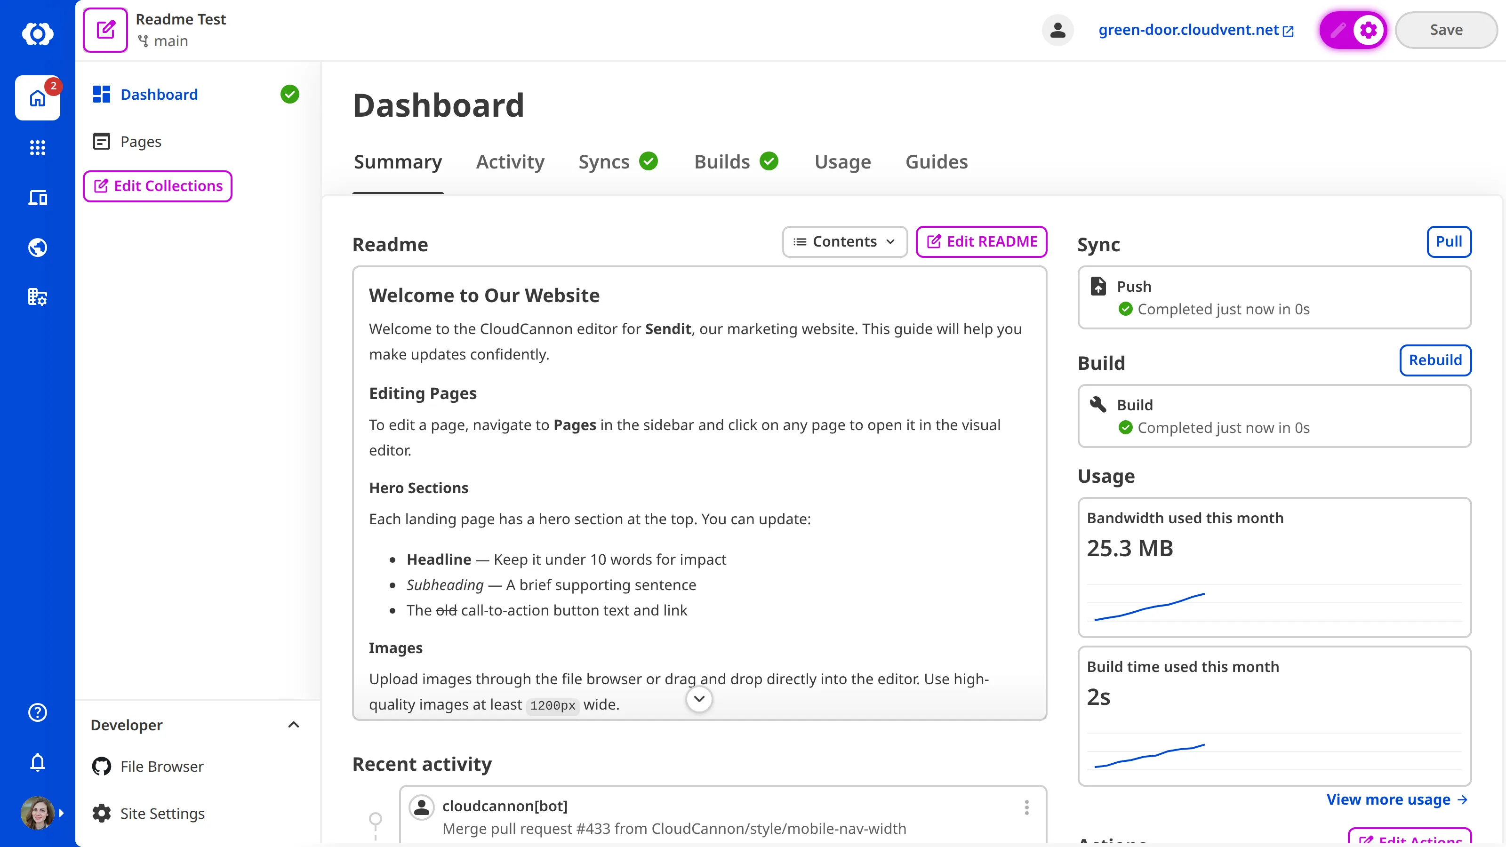Switch to the Usage tab
Image resolution: width=1506 pixels, height=847 pixels.
842,162
